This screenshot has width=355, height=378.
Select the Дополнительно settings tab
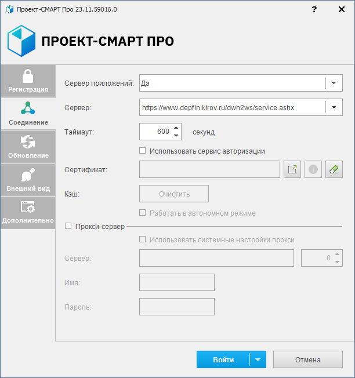pos(28,213)
